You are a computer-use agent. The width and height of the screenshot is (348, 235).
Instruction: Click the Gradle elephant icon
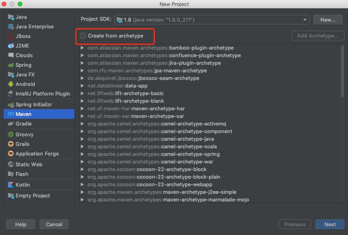point(11,124)
